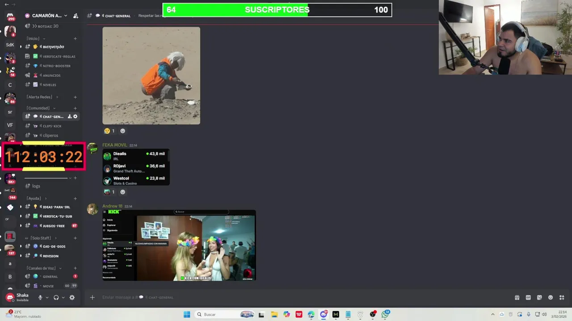Join the General voice channel
The image size is (572, 321).
coord(51,276)
